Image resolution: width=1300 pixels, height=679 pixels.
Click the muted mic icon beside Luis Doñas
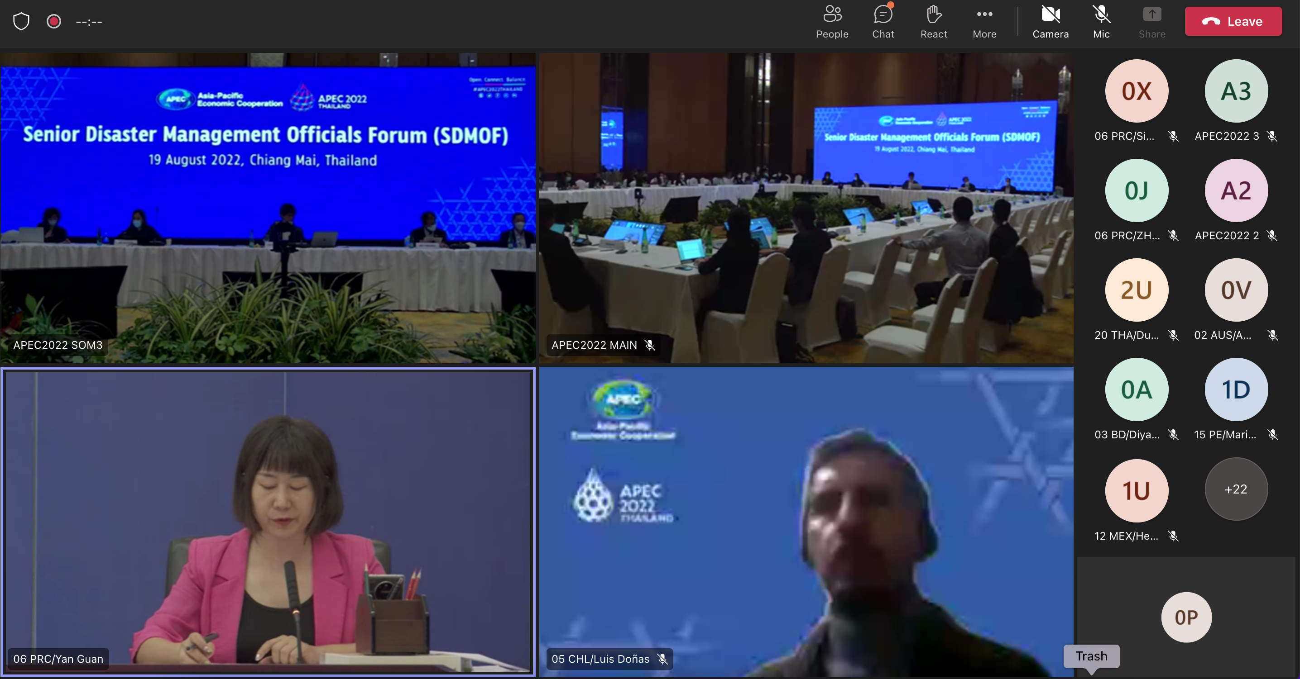pos(662,659)
